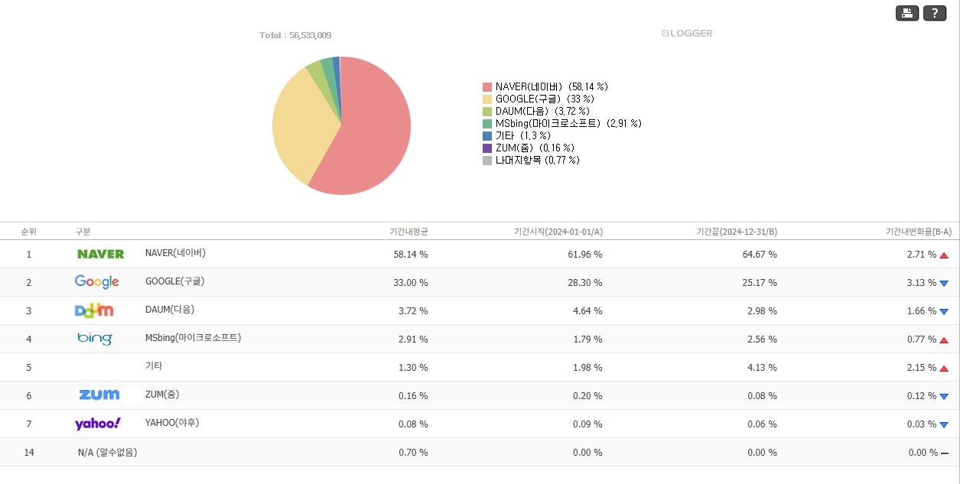Click the DAUM legend green color swatch

tap(487, 112)
